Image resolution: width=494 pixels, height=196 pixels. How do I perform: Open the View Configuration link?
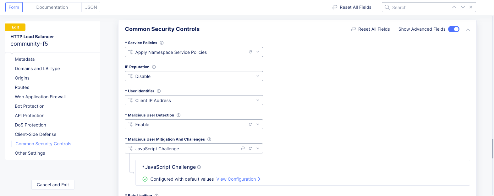tap(239, 179)
